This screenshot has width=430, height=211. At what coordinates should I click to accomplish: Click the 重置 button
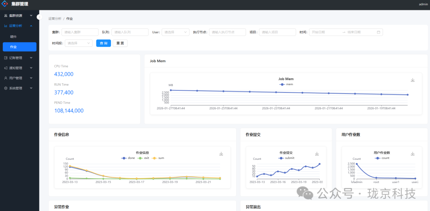click(x=120, y=43)
